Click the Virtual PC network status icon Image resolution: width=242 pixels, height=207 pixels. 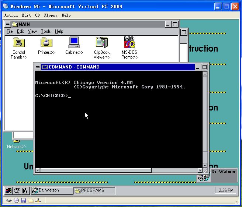click(38, 200)
